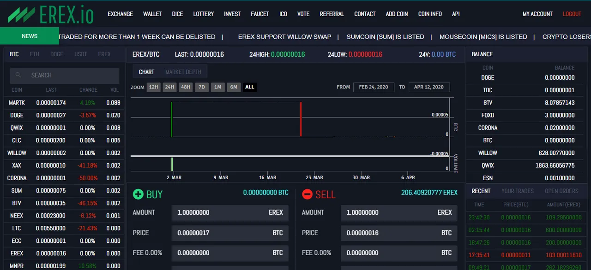This screenshot has height=270, width=591.
Task: Switch to the RECENT trades tab
Action: point(481,191)
